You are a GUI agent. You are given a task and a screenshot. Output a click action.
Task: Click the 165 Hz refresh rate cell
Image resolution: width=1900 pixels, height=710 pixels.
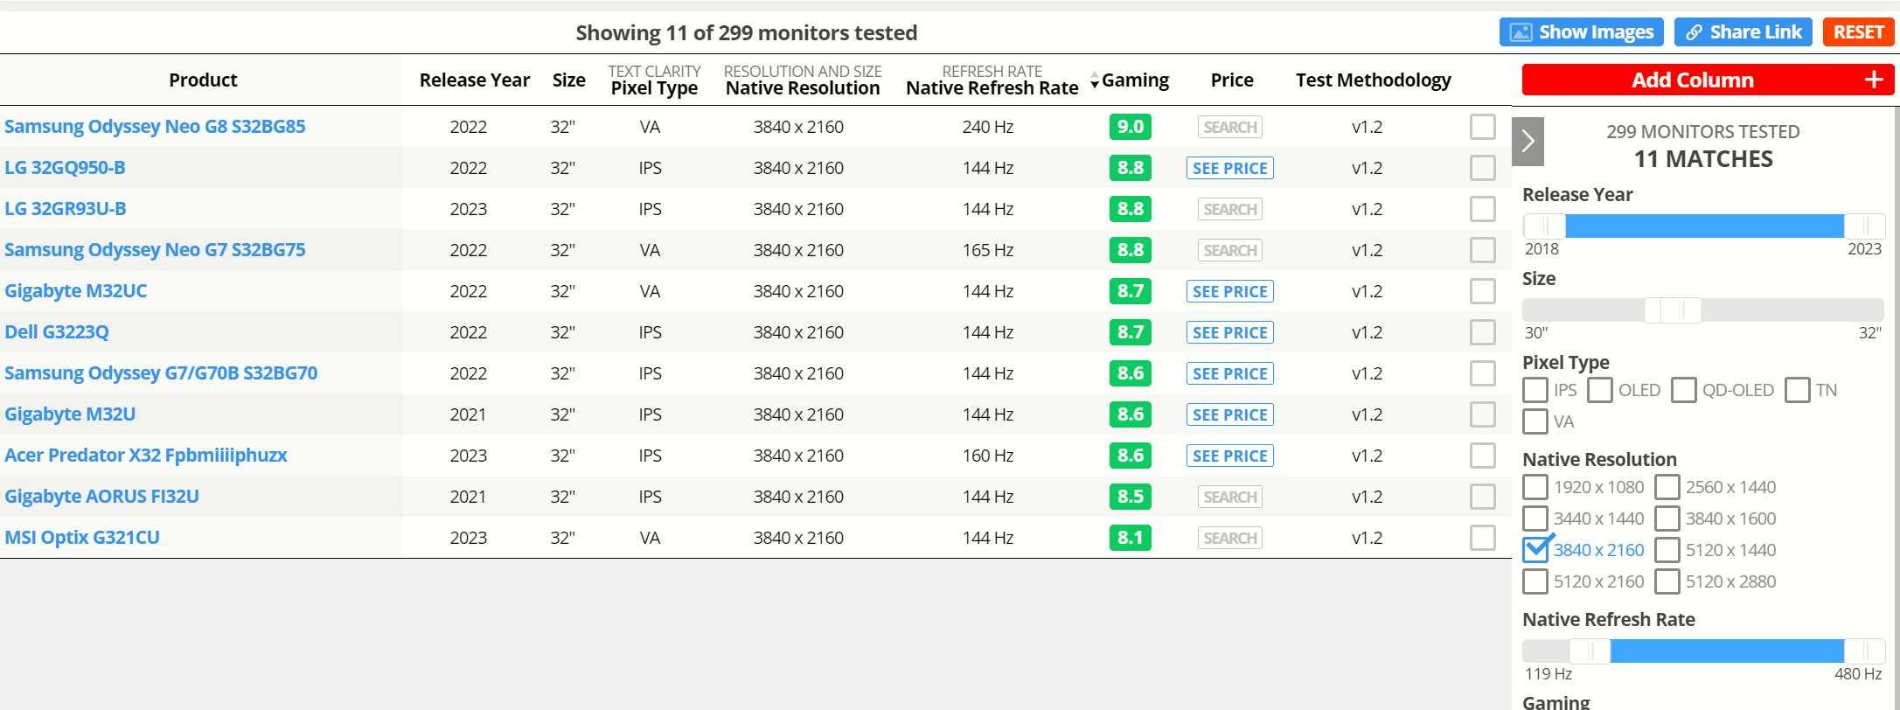click(x=988, y=250)
